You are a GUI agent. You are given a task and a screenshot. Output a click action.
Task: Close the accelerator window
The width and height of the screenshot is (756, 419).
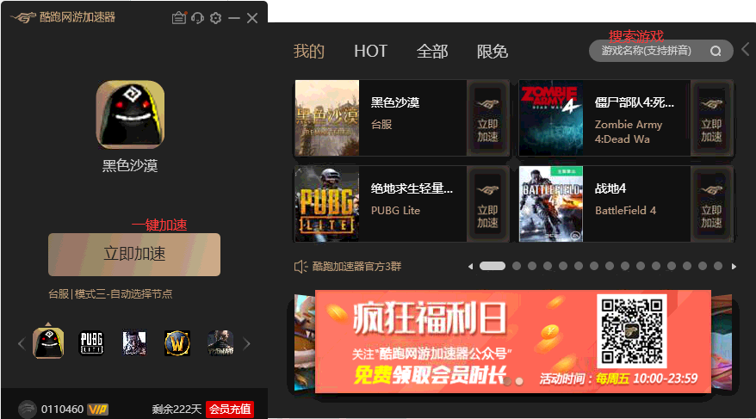(252, 18)
